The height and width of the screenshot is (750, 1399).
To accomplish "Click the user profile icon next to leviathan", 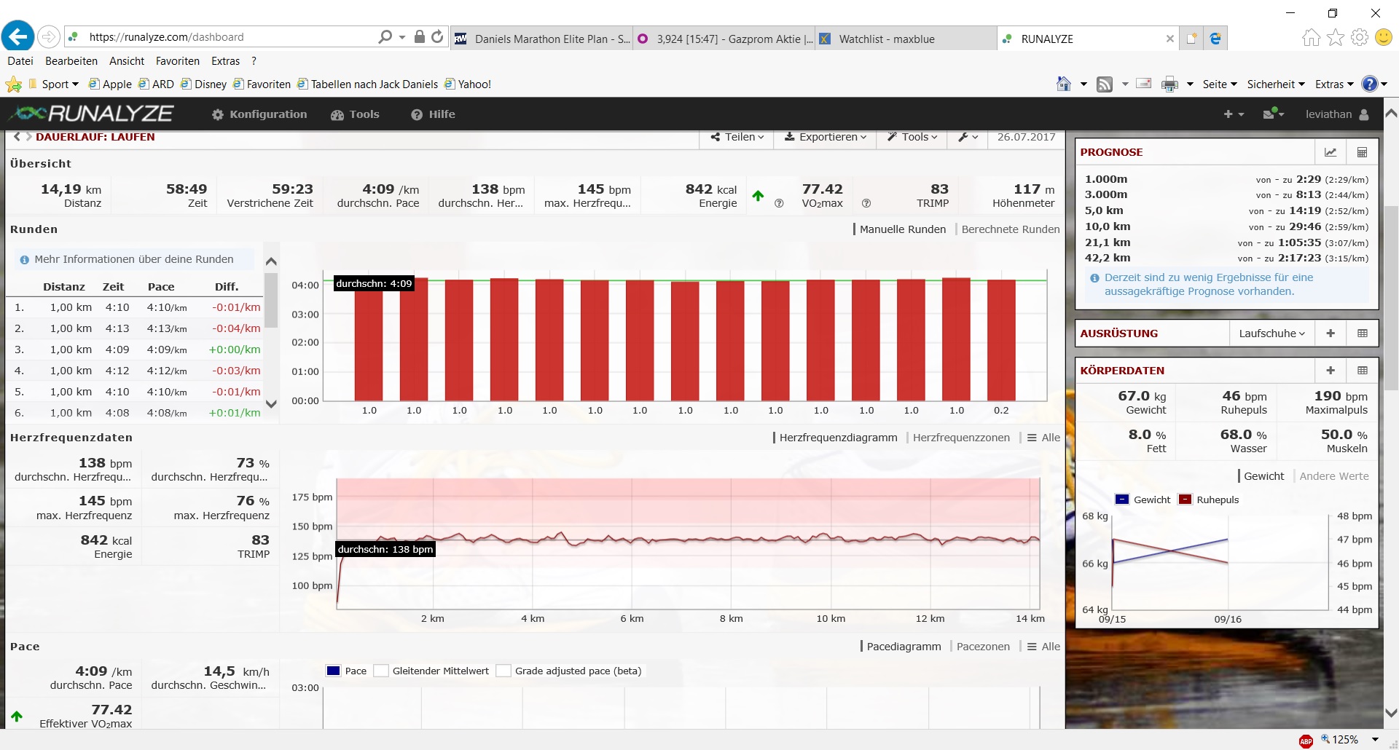I will pos(1364,114).
